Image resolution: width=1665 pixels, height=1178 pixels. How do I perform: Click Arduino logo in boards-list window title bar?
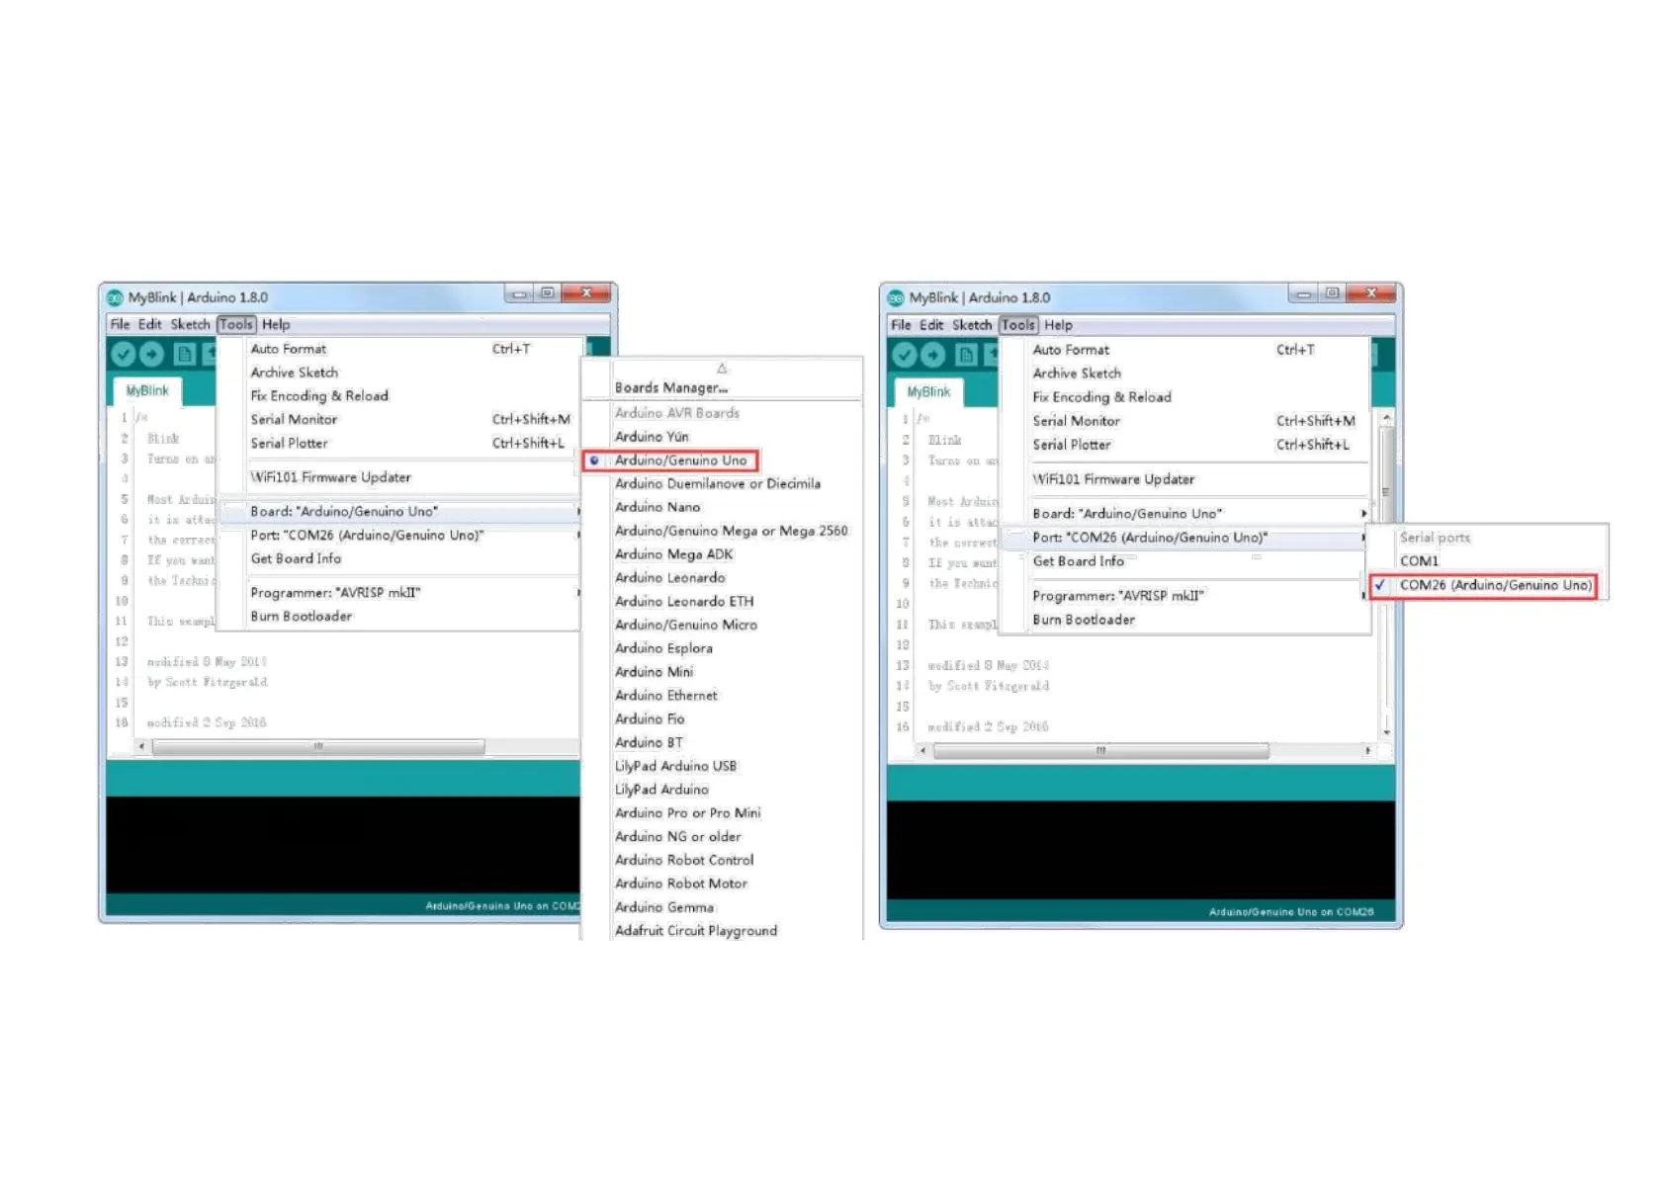click(x=116, y=297)
